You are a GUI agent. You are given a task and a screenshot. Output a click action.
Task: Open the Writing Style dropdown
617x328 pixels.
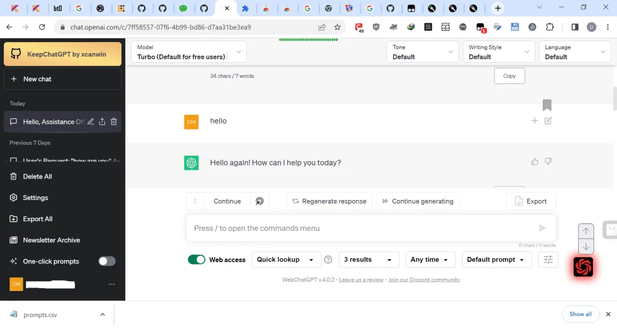(x=499, y=52)
